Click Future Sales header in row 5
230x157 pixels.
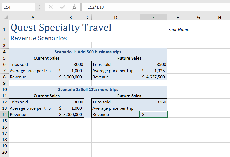point(129,58)
